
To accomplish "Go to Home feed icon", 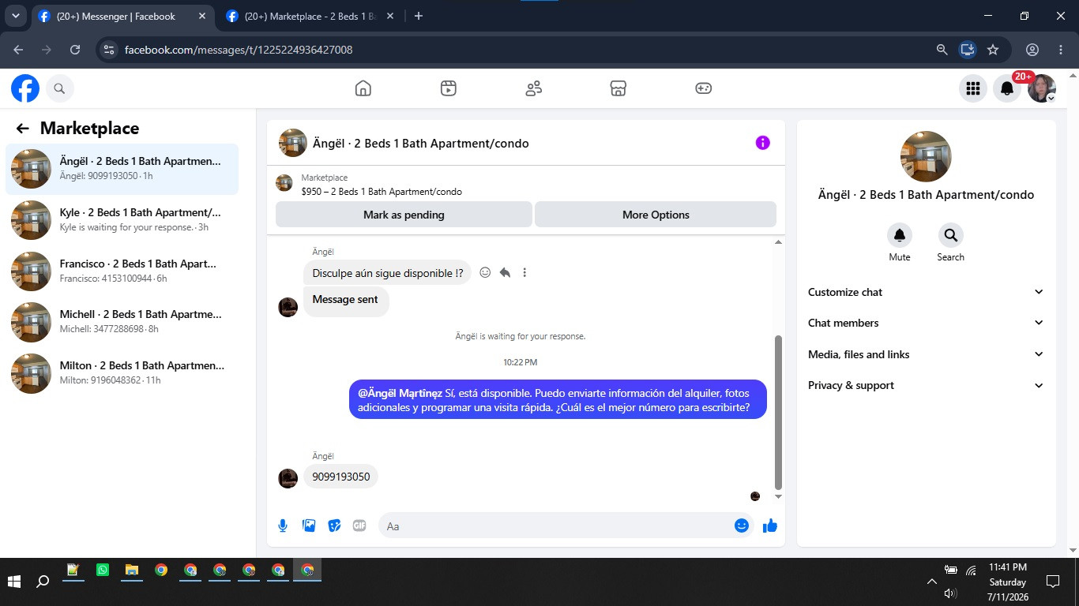I will (363, 88).
